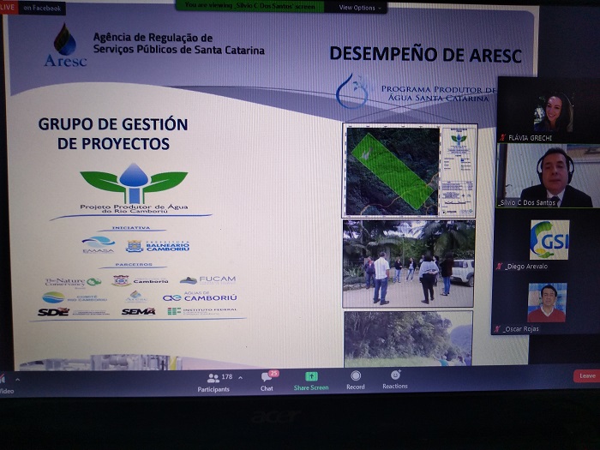600x450 pixels.
Task: Click muted mic icon beside Diego Arevalo
Action: [x=499, y=267]
